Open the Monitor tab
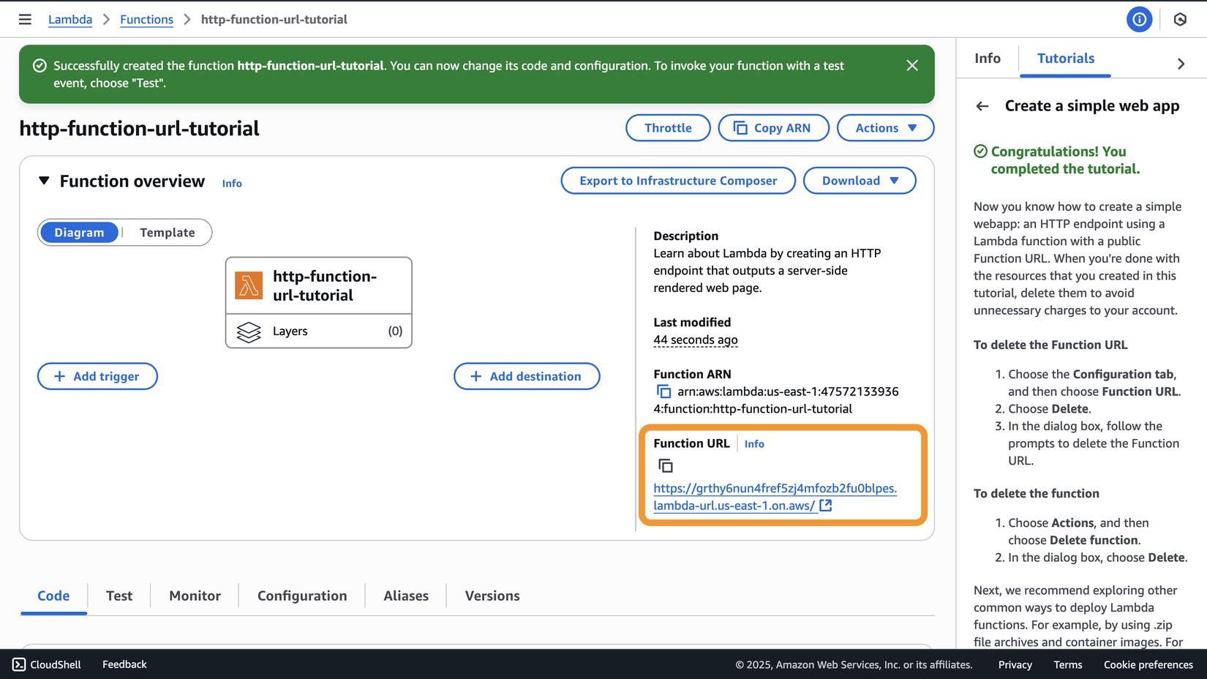 [195, 596]
